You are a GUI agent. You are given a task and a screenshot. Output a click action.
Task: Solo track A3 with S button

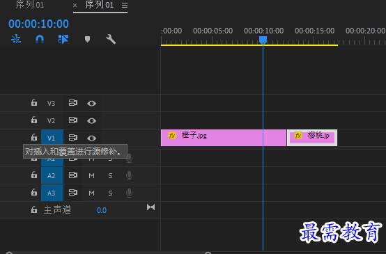tap(110, 193)
